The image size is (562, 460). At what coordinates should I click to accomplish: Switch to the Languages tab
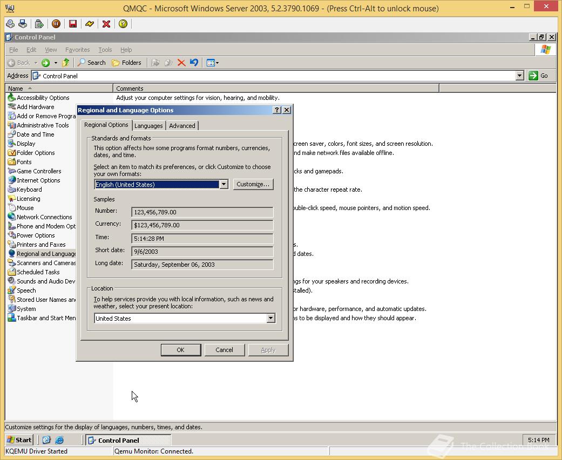tap(148, 126)
